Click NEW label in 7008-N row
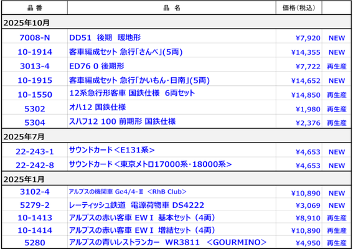Viewport: 353px width, 249px height. tap(337, 38)
